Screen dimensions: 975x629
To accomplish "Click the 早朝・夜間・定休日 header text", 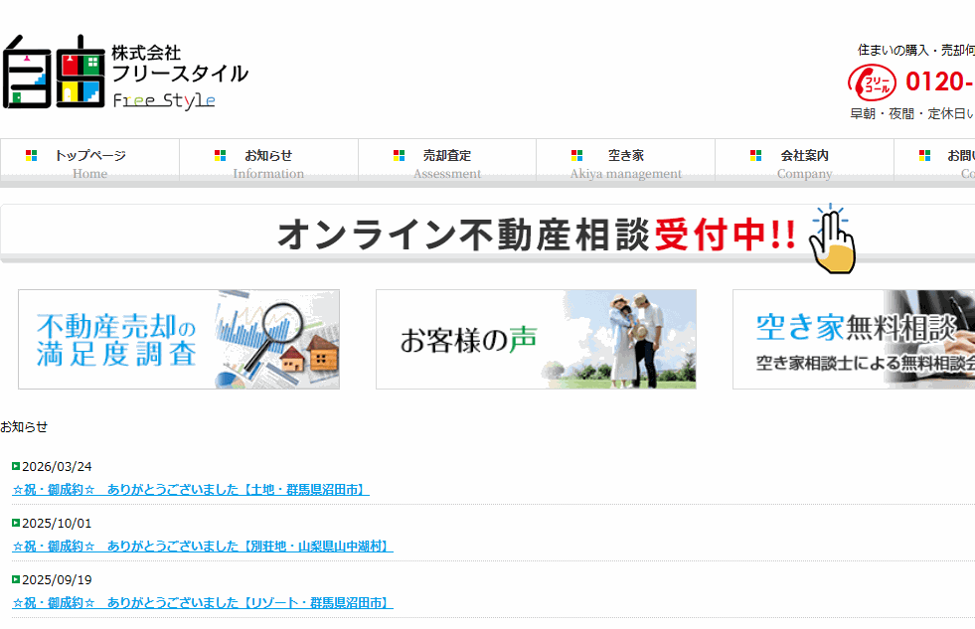I will coord(912,113).
